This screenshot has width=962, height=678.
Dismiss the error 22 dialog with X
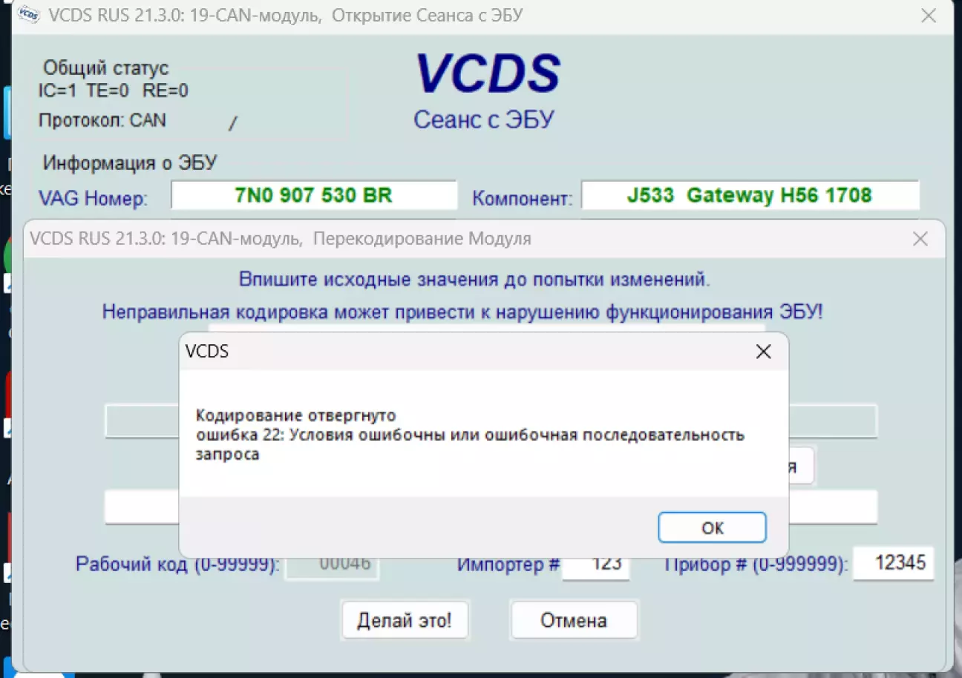coord(763,352)
